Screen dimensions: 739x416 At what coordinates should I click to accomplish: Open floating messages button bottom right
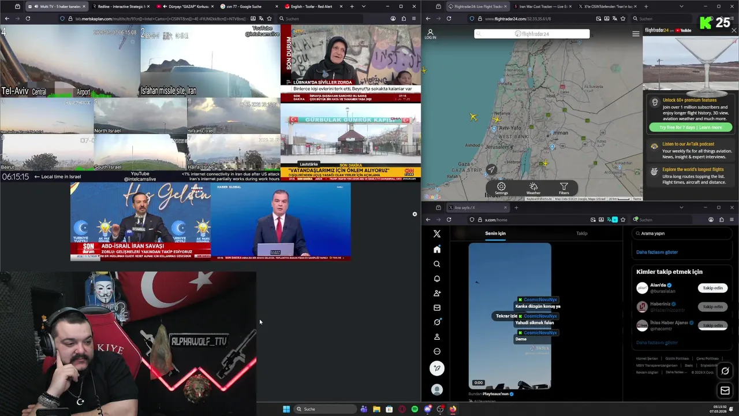point(725,391)
